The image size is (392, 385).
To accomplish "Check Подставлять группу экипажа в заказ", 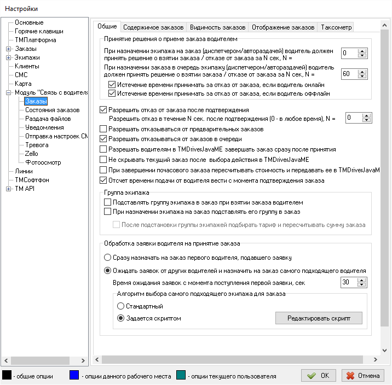I will [x=107, y=202].
